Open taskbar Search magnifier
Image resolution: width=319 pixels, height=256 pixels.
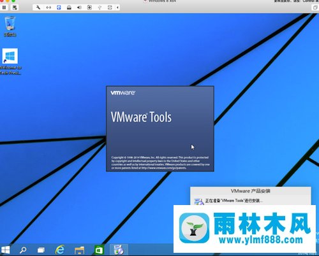click(x=23, y=250)
